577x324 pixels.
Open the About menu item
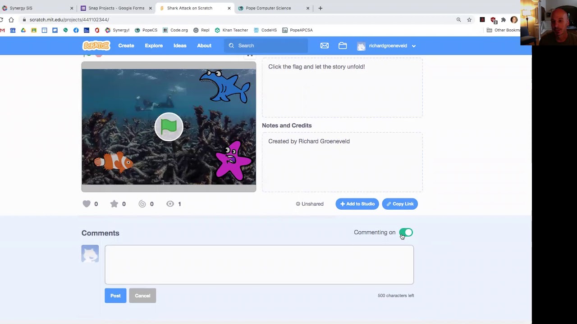[x=204, y=45]
